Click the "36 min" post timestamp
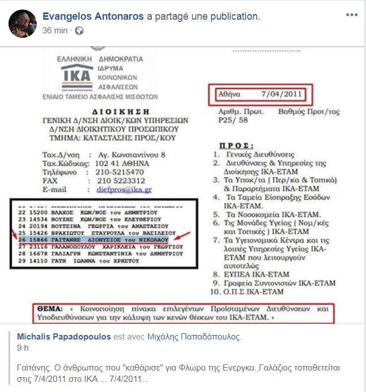This screenshot has width=366, height=392. coord(55,30)
